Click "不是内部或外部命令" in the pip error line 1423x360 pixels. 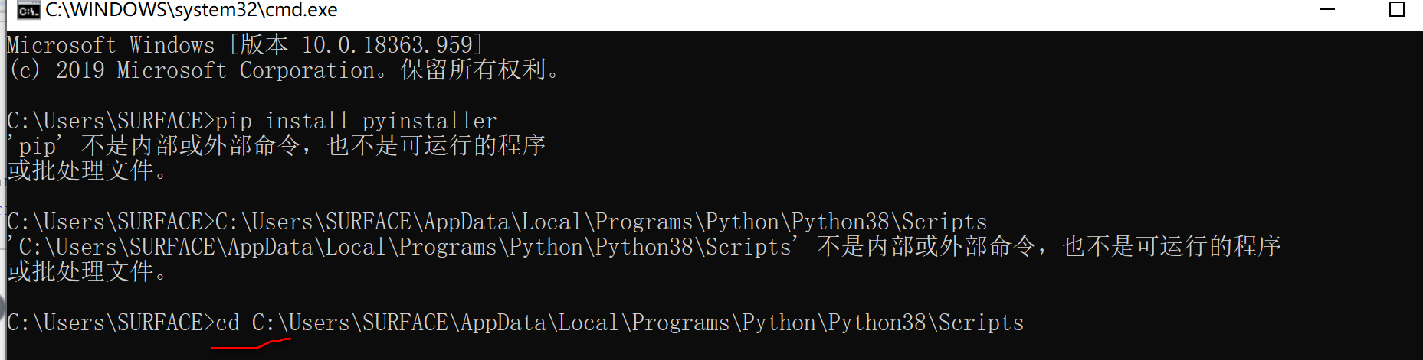tap(191, 146)
